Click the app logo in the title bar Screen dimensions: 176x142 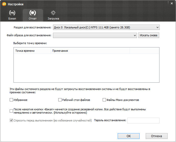click(4, 4)
